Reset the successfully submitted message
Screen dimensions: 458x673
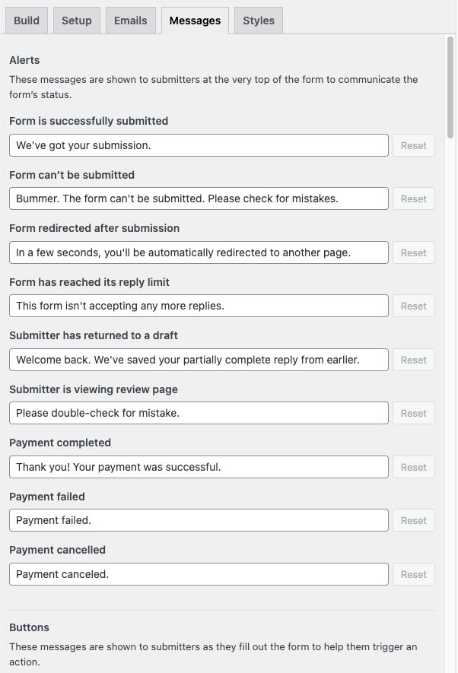[x=414, y=145]
